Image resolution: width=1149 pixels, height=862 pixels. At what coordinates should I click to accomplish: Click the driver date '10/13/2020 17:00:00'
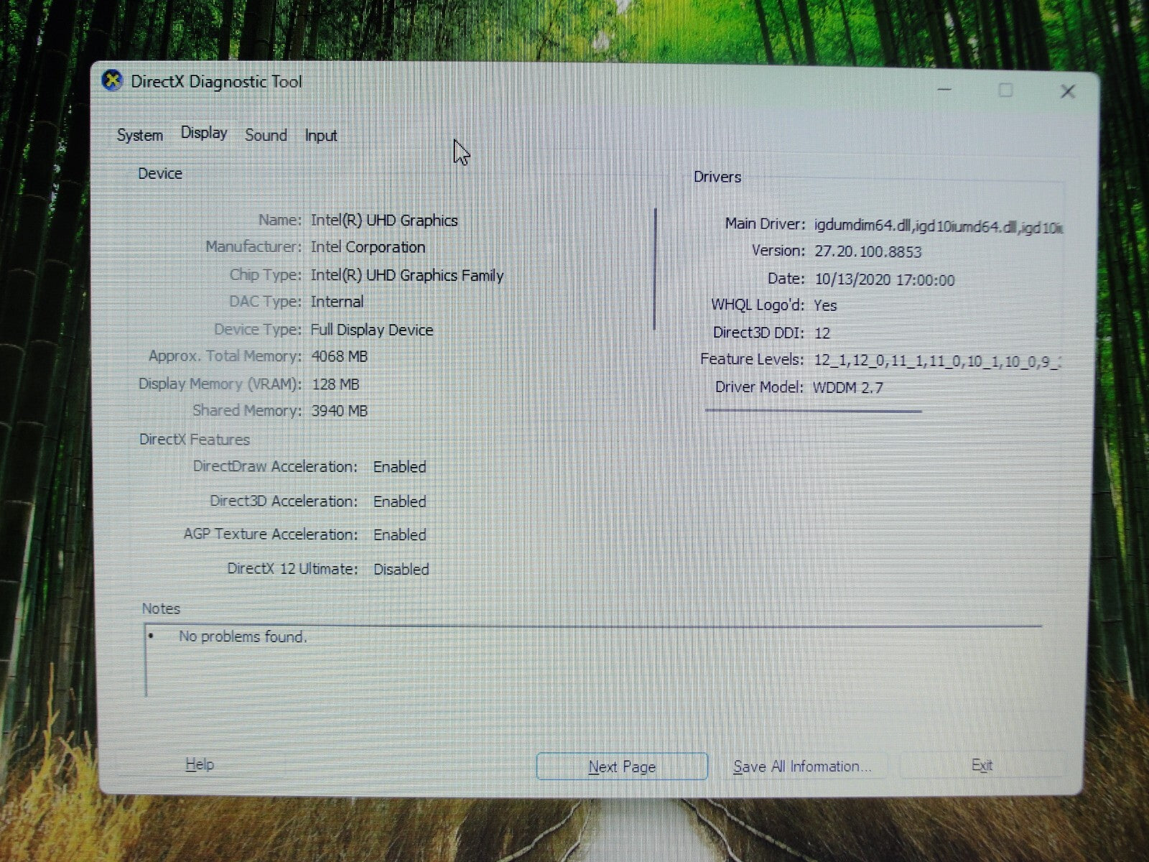coord(884,280)
